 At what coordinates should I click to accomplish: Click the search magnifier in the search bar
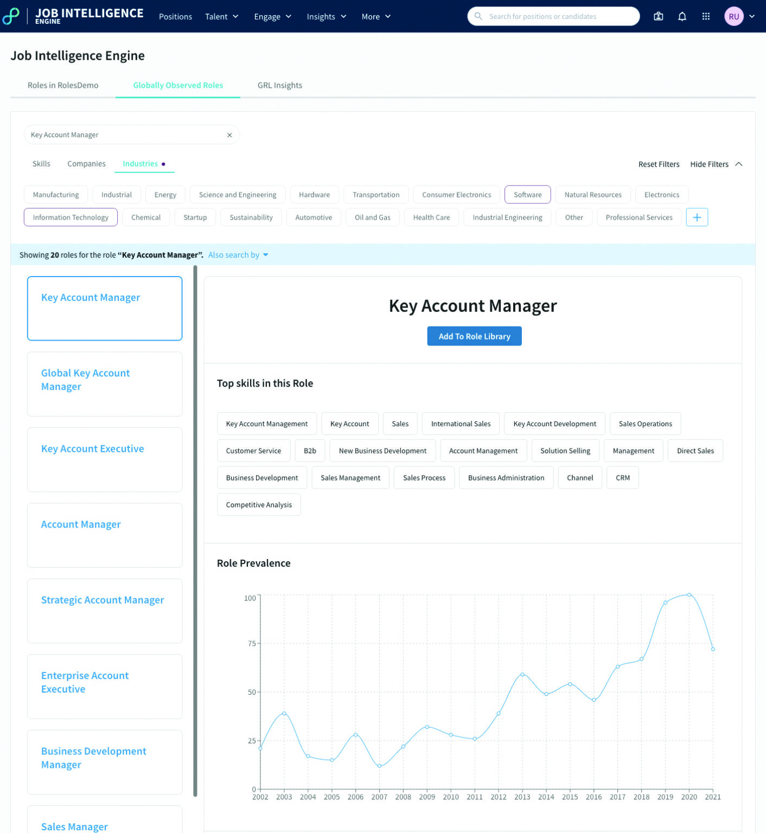[478, 16]
